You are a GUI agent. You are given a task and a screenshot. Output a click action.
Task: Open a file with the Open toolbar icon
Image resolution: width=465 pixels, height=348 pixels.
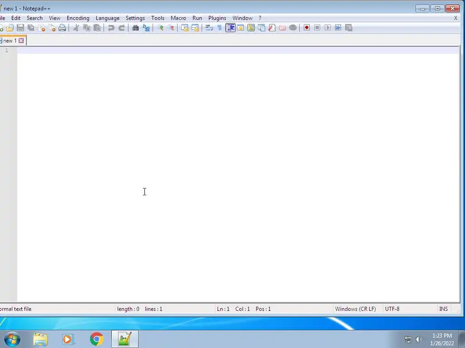(10, 28)
